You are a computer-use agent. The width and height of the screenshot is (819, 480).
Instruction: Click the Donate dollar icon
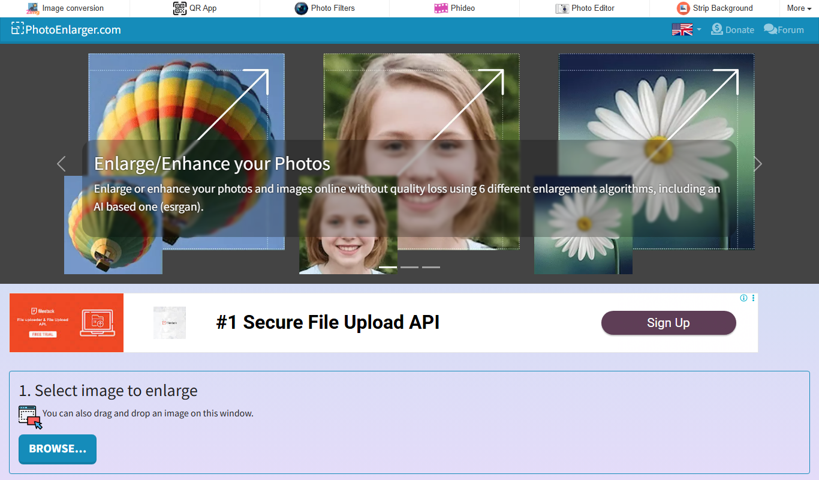(x=716, y=29)
